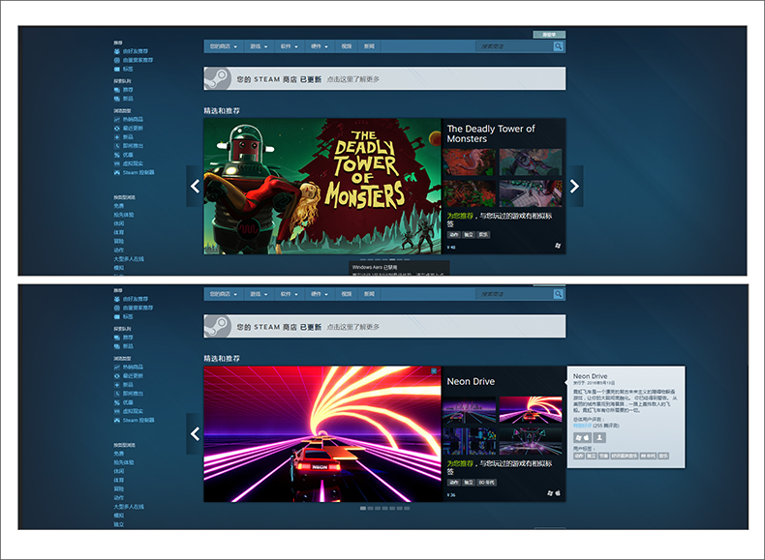Open Neon Drive title on carousel card
The image size is (765, 560).
pos(471,382)
